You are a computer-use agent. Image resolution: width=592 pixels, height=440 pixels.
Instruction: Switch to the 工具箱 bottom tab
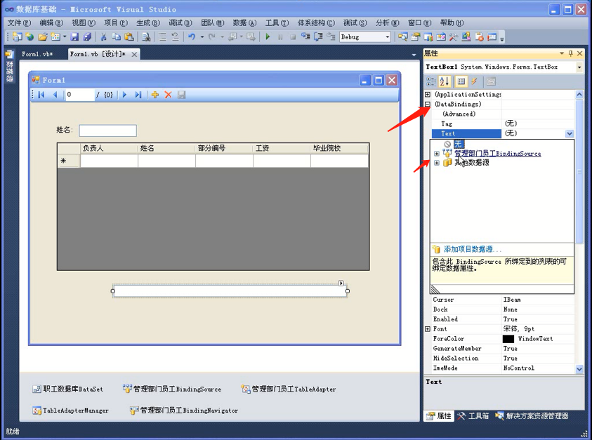pos(473,416)
